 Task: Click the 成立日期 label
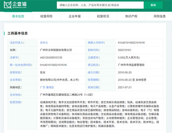[x=93, y=72]
